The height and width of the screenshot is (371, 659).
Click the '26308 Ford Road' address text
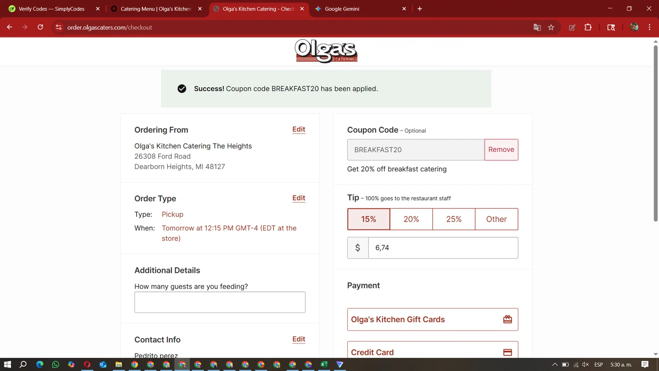coord(163,156)
